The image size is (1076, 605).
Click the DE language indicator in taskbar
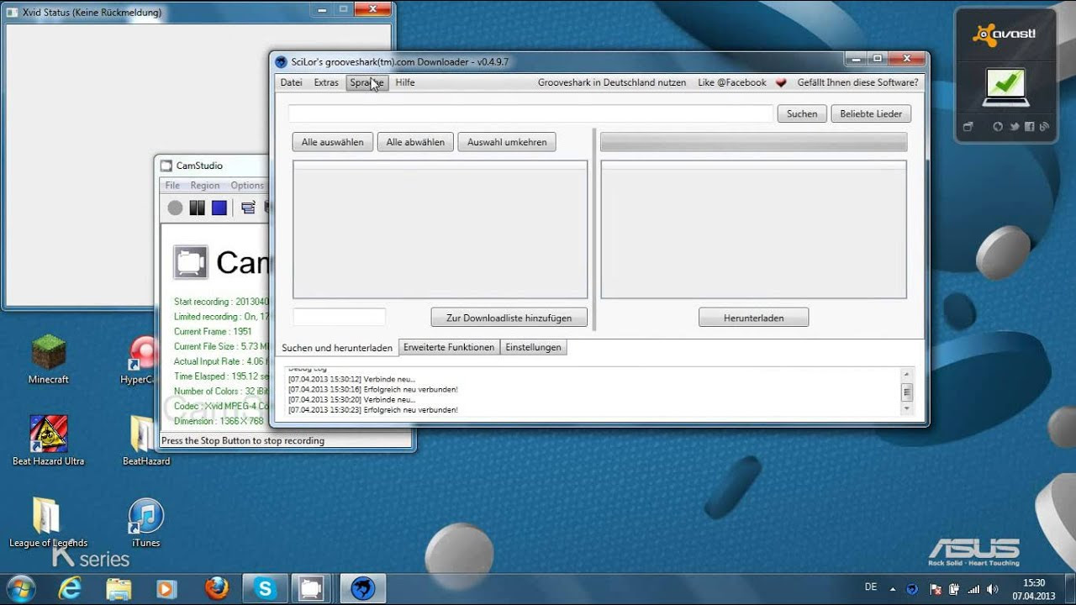pos(871,587)
